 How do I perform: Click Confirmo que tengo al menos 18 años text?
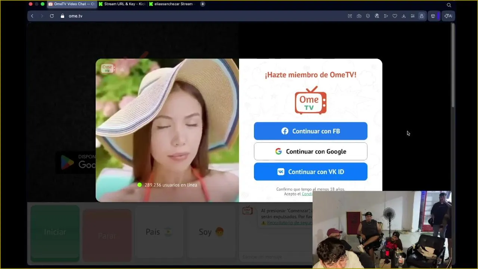click(311, 189)
